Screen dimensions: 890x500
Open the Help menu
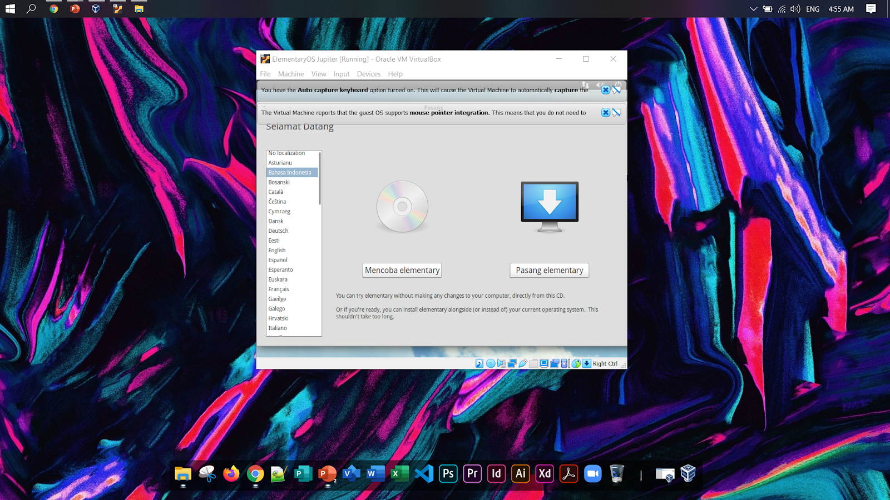click(395, 74)
